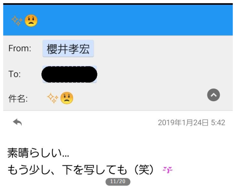
Task: Tap empty area of the gray header panel
Action: click(x=158, y=63)
